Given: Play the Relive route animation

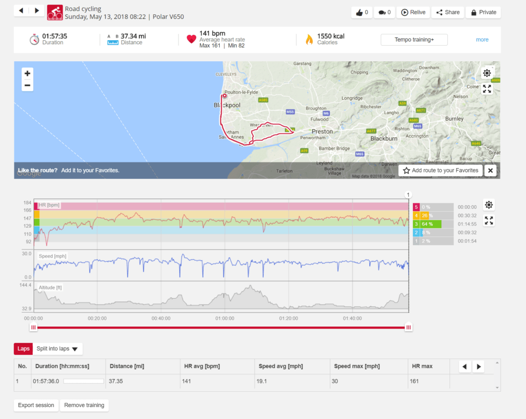Looking at the screenshot, I should coord(413,12).
